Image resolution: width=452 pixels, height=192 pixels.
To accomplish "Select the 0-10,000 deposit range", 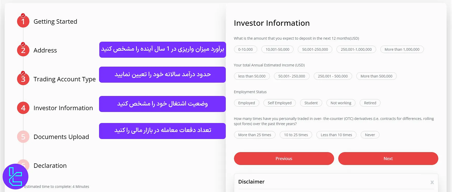I will click(x=245, y=49).
